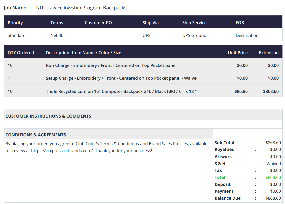Click the Customer PO column header
Viewport: 285px width, 204px height.
click(98, 23)
